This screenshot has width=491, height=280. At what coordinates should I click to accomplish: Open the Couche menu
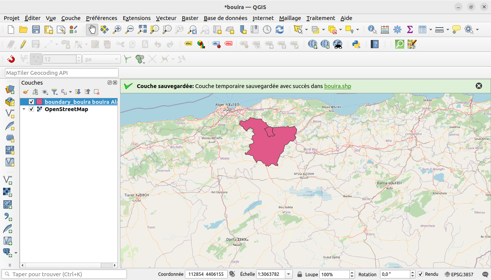[x=71, y=18]
